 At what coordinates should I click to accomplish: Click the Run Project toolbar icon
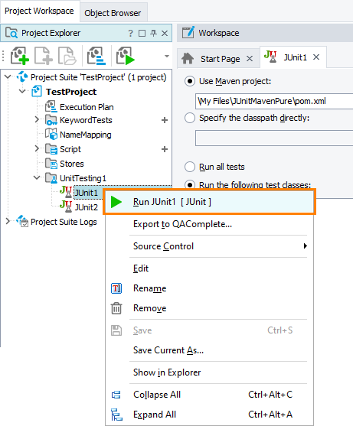[126, 56]
